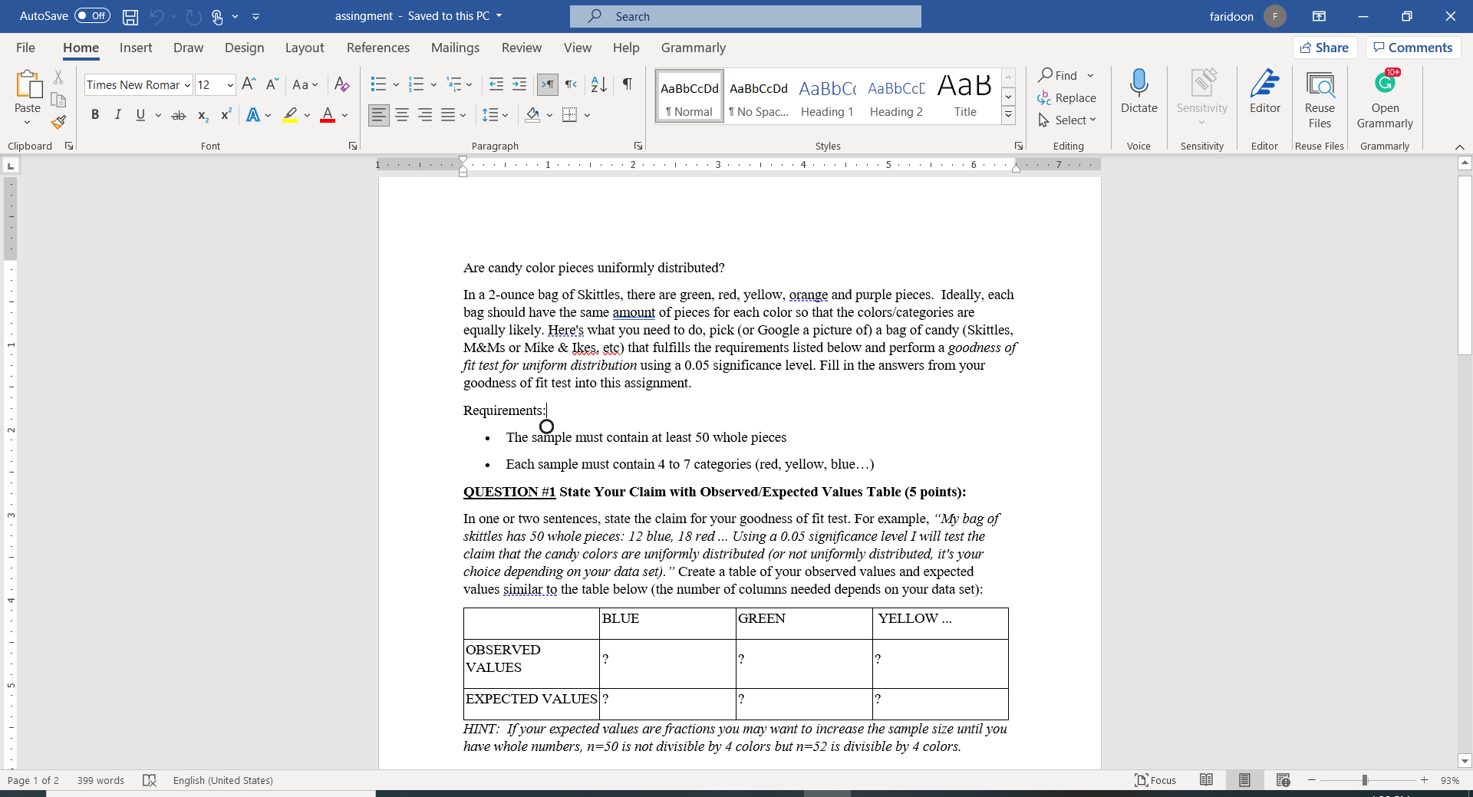Click Increase Indent icon
The image size is (1473, 797).
519,84
